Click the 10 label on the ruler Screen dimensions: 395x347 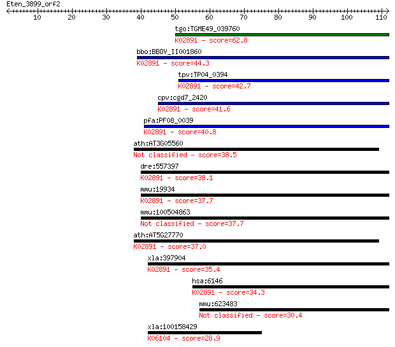tap(38, 17)
